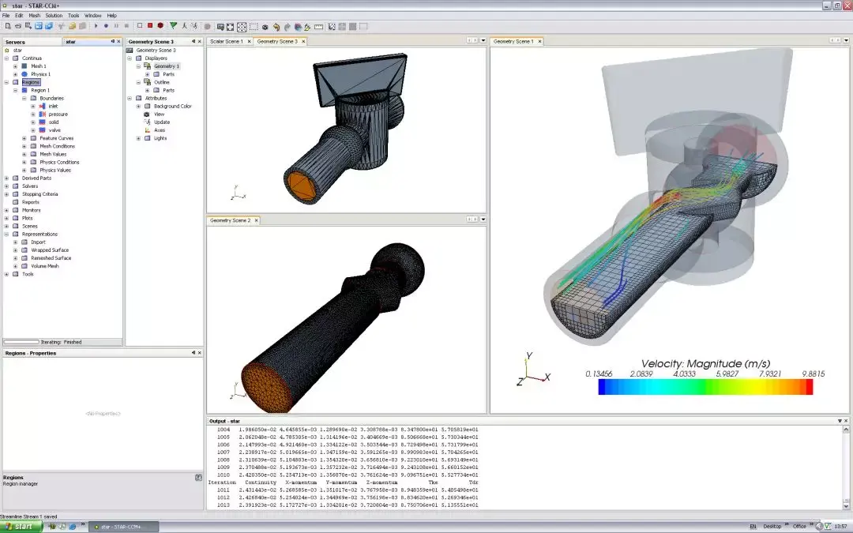Click the EN language indicator
Image resolution: width=853 pixels, height=533 pixels.
(753, 527)
